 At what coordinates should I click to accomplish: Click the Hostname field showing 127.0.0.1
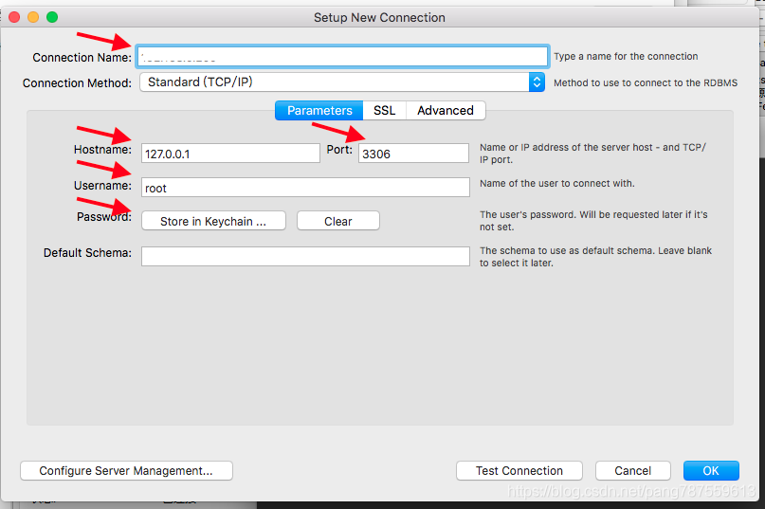click(x=230, y=154)
